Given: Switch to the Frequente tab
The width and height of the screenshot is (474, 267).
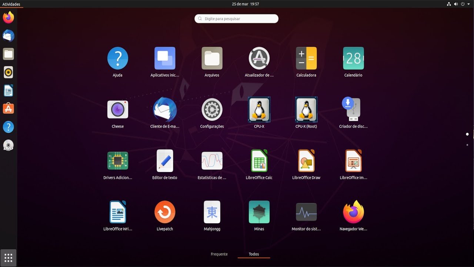Looking at the screenshot, I should point(219,254).
